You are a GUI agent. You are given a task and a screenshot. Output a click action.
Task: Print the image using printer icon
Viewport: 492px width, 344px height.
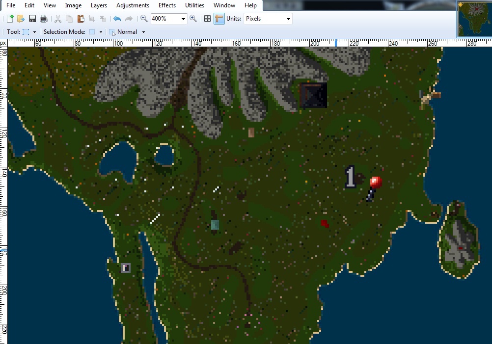(44, 19)
